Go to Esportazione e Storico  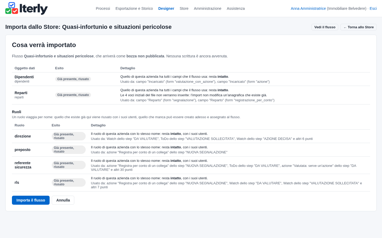tap(134, 8)
